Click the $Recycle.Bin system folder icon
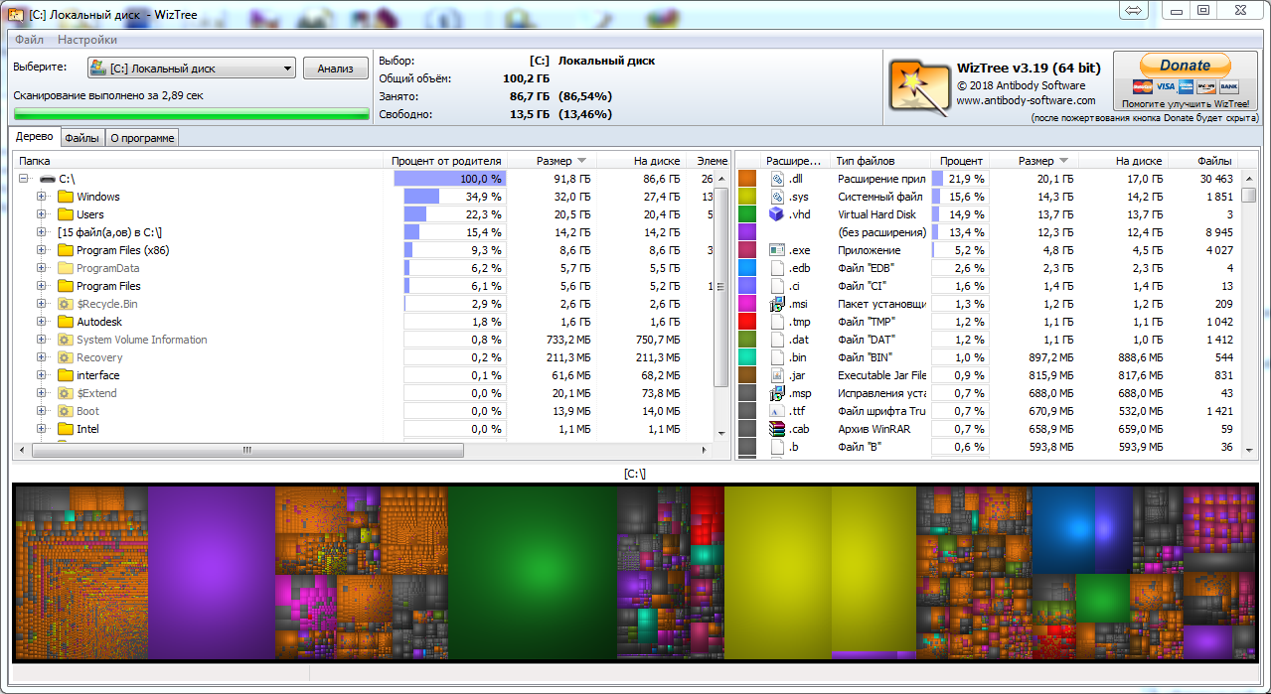 [66, 304]
